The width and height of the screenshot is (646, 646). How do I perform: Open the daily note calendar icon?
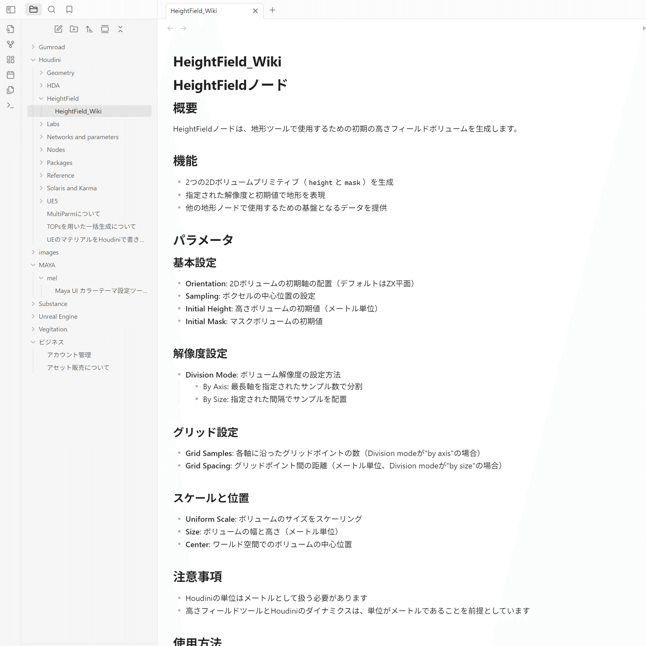[11, 75]
